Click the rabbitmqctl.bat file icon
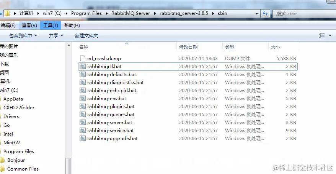Image resolution: width=336 pixels, height=174 pixels. (83, 66)
